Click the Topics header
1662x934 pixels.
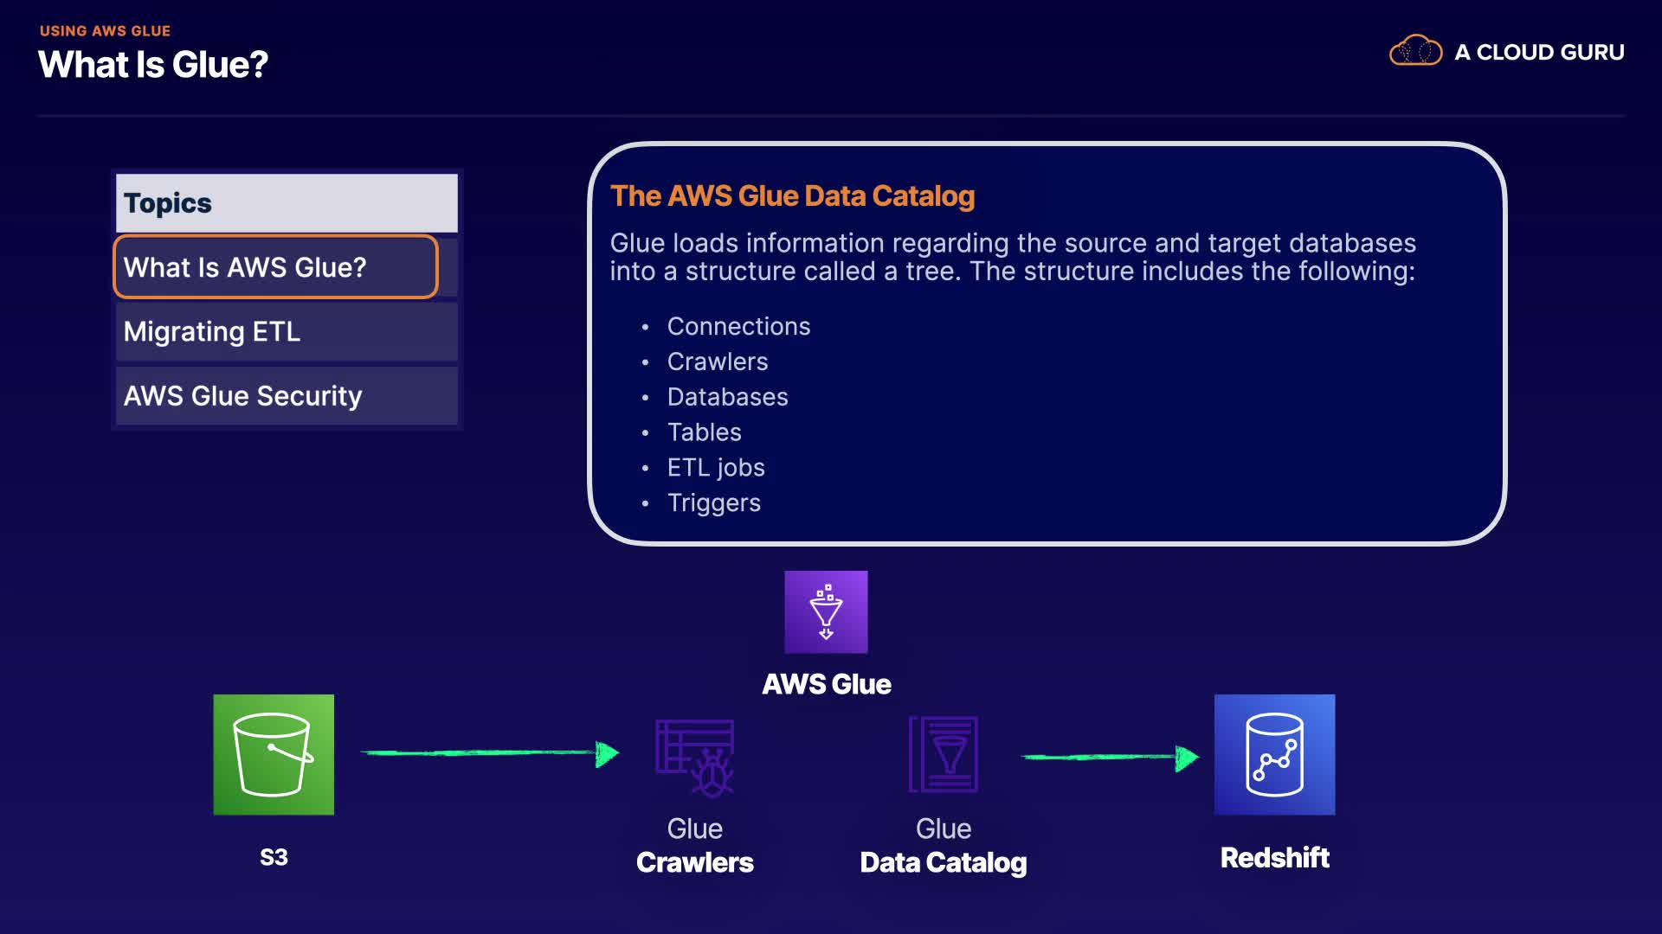[x=286, y=203]
